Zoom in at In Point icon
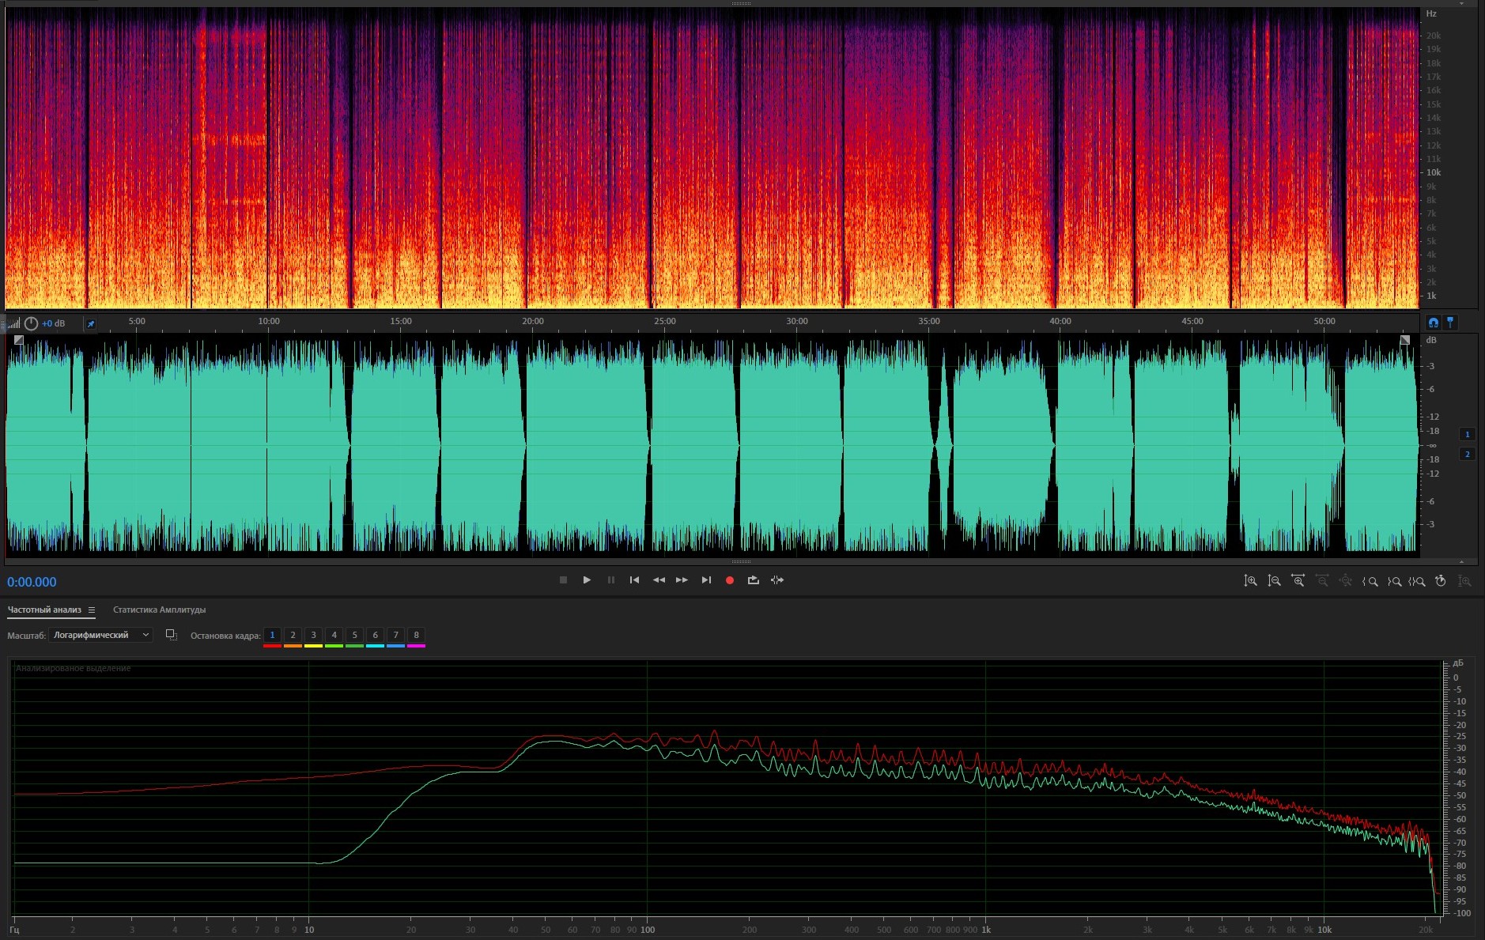 1370,581
